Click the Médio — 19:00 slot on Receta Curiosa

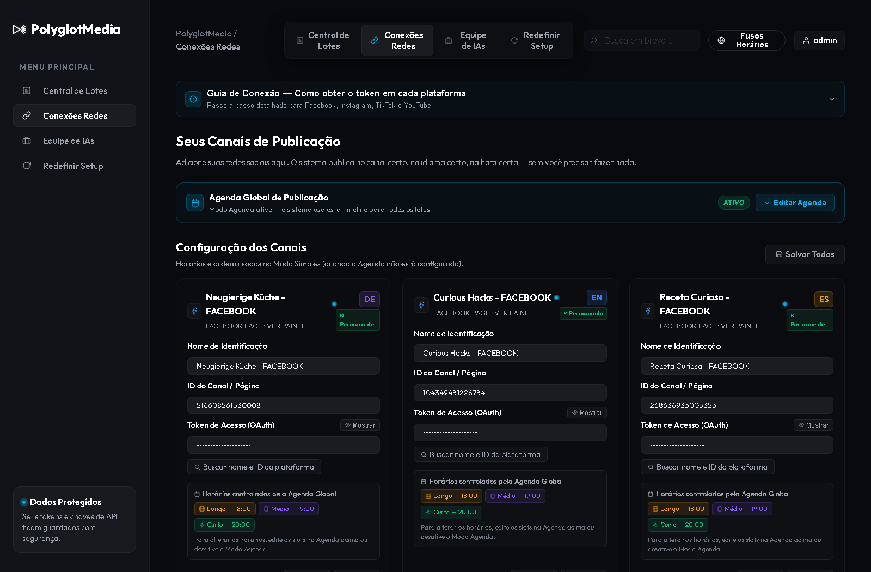(x=742, y=509)
